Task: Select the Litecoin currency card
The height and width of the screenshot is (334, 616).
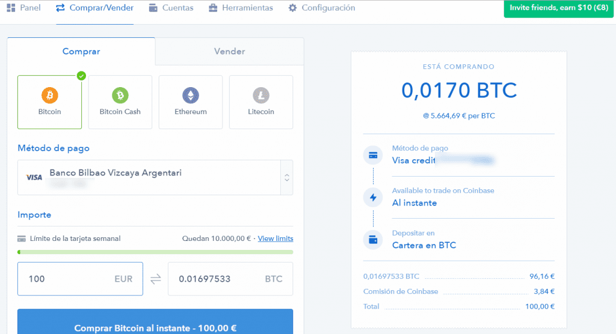Action: tap(261, 102)
